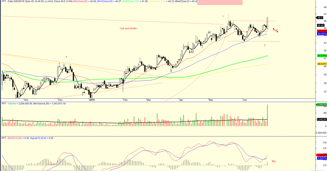Click the yellow 40.3277 MA value tag
Viewport: 327px width, 171px height.
(321, 64)
